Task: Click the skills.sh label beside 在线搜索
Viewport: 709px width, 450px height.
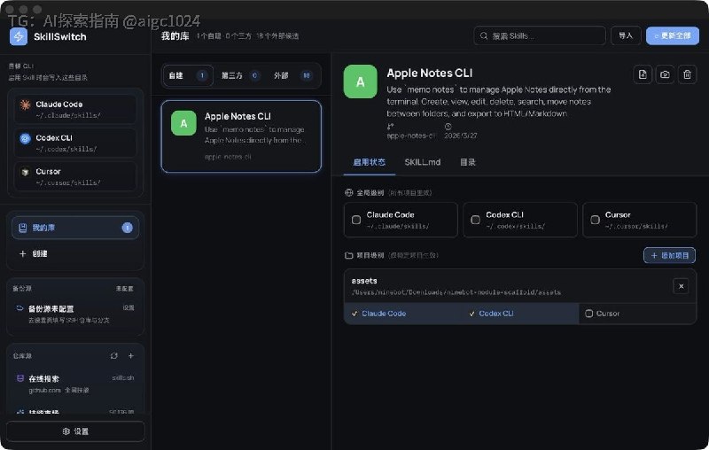Action: point(122,377)
